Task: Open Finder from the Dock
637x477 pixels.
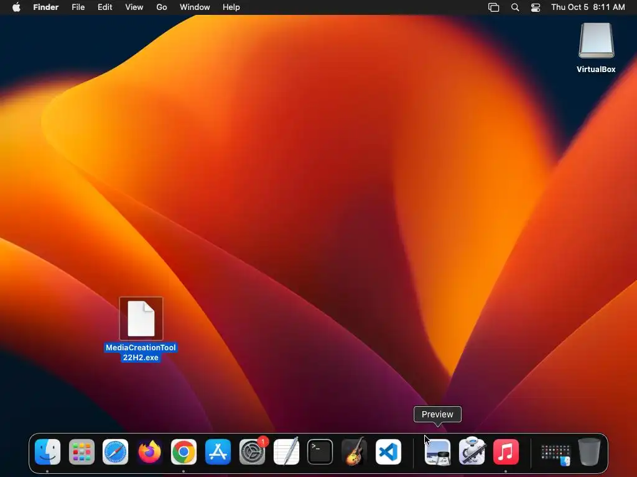Action: coord(47,452)
